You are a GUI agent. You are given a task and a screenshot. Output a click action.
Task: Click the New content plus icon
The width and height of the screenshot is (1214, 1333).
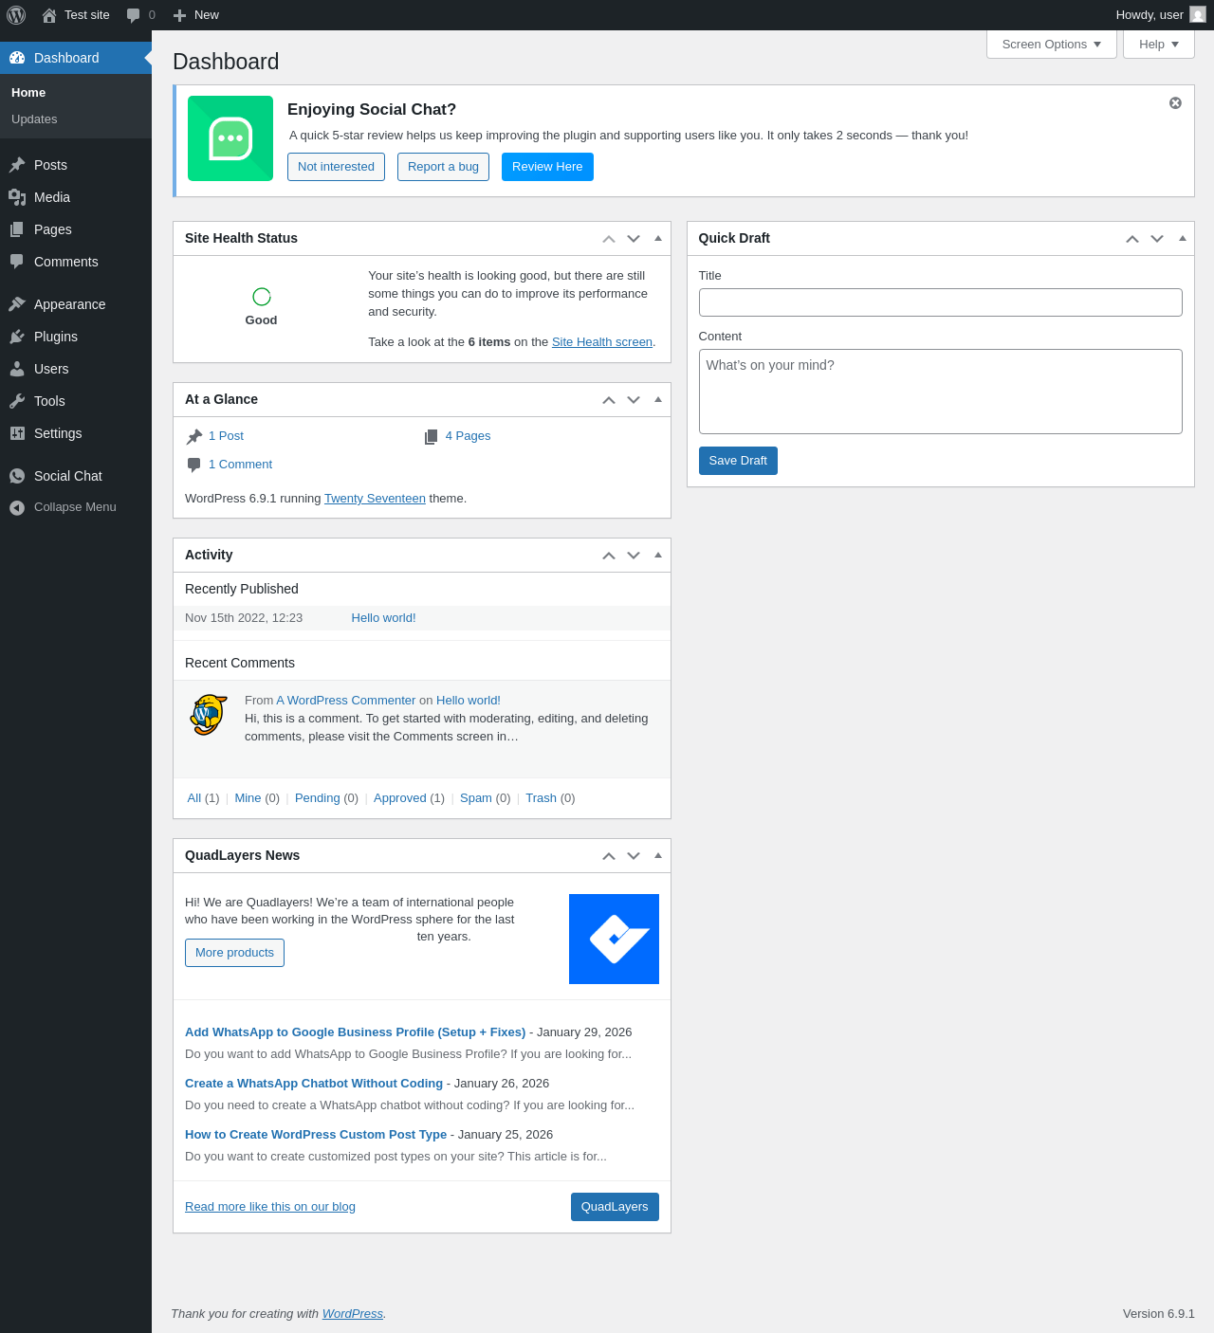point(179,15)
